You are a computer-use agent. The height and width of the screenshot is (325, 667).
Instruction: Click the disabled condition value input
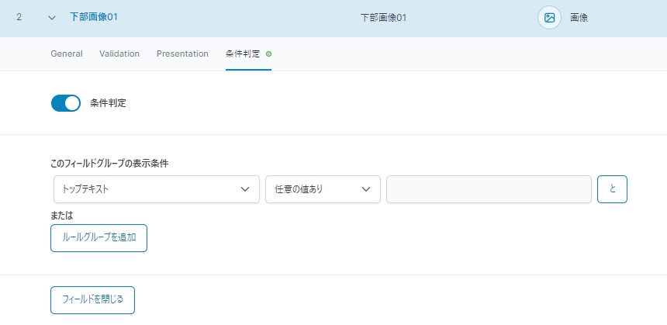point(489,189)
